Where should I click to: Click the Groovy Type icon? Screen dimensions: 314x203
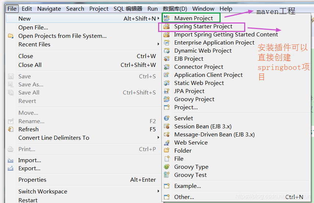[167, 167]
